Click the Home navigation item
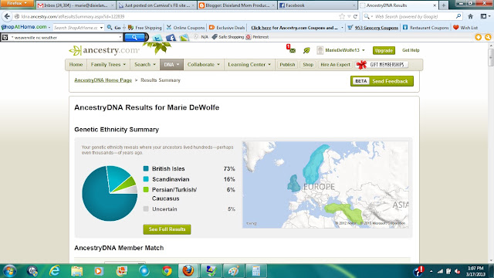Viewport: 494px width, 278px height. point(76,65)
